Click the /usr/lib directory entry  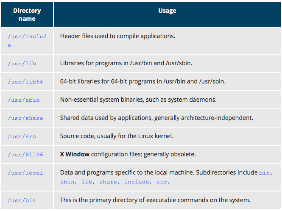click(22, 64)
